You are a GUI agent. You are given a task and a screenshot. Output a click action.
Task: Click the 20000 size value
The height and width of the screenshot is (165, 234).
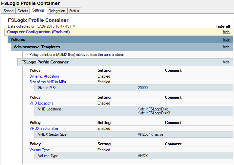click(143, 88)
